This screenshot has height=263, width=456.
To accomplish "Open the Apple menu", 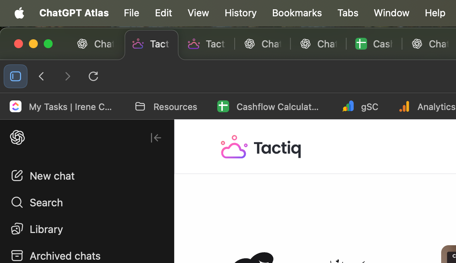I will point(19,13).
